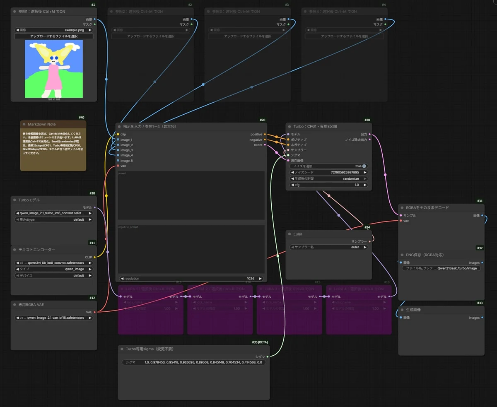Open the 生成後の制御 randomize dropdown
Viewport: 497px width, 407px height.
[x=328, y=178]
